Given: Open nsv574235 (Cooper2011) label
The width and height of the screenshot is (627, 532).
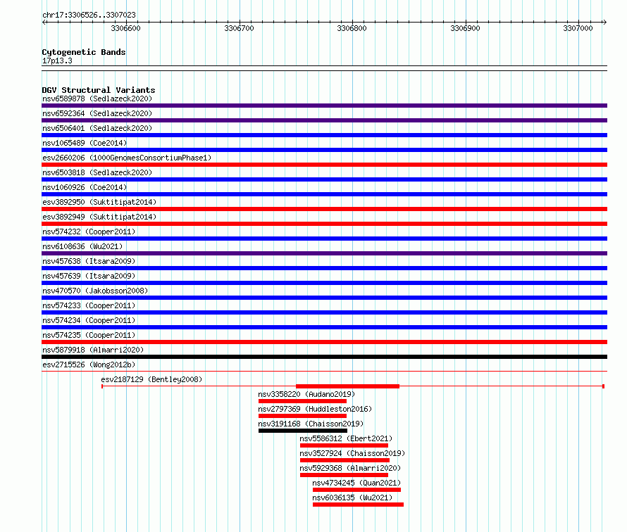Looking at the screenshot, I should 89,335.
